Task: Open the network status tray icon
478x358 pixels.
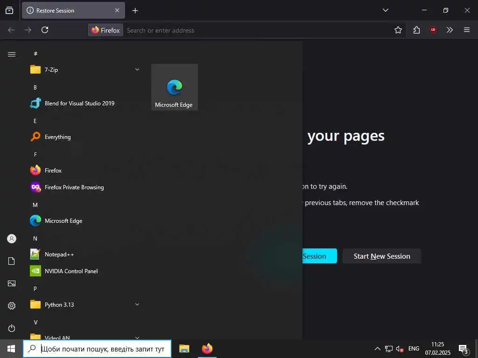Action: tap(389, 349)
